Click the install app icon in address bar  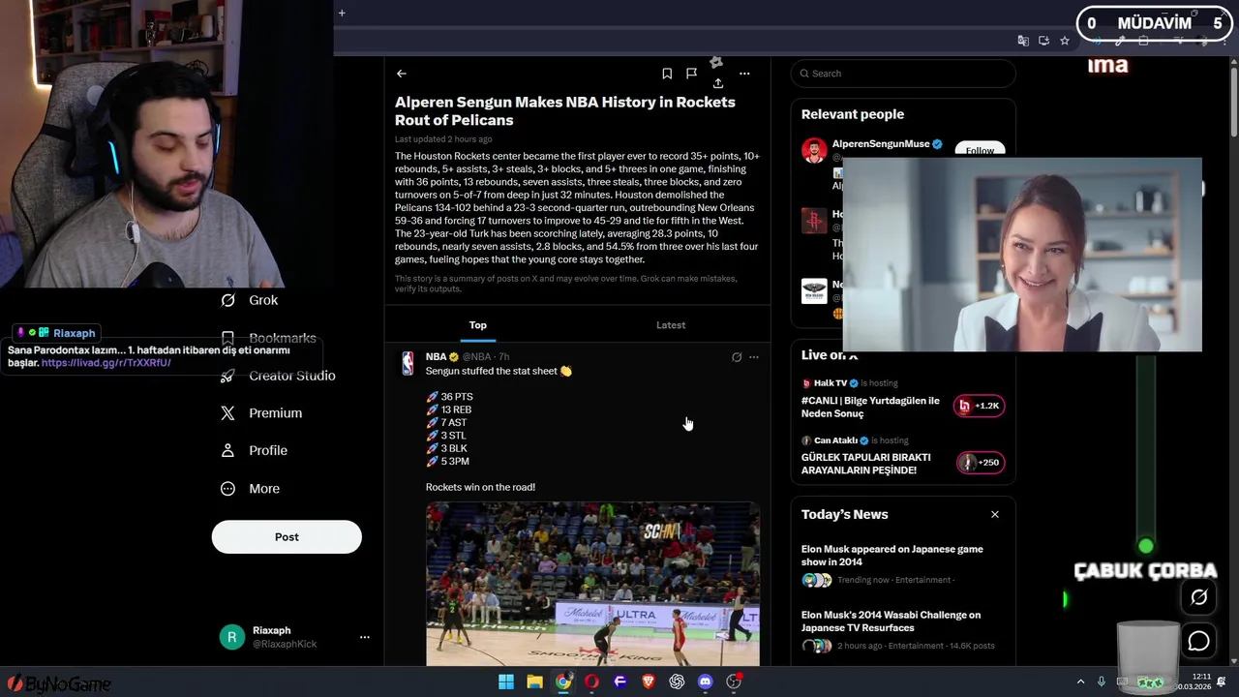[x=1043, y=41]
